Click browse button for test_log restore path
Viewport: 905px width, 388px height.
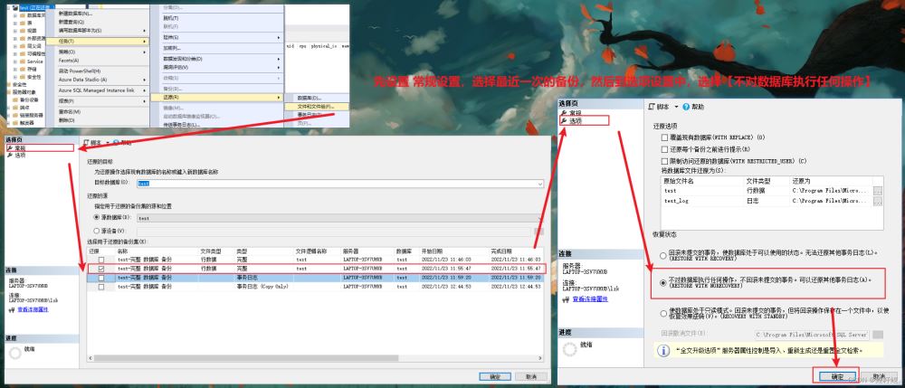click(877, 201)
